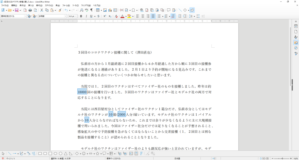Viewport: 299px width, 160px height.
Task: Open 書式(O) menu
Action: (x=39, y=6)
